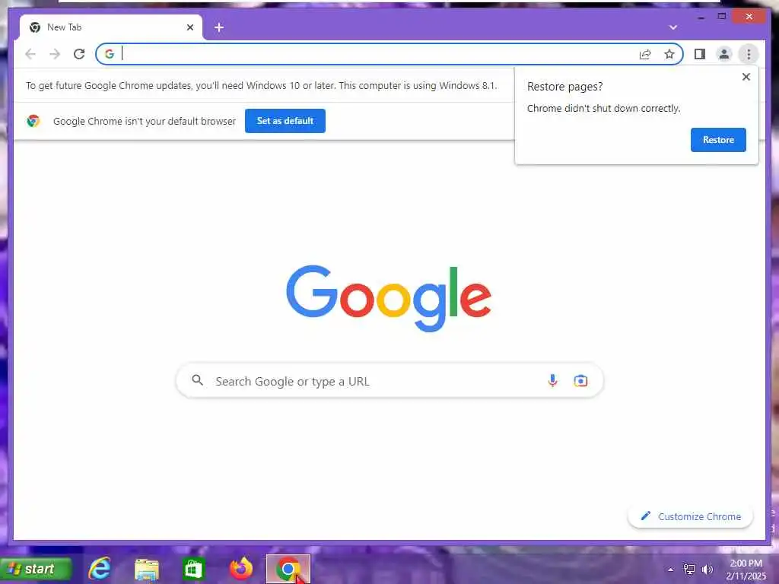Click the Google logo
The height and width of the screenshot is (584, 779).
tap(389, 298)
